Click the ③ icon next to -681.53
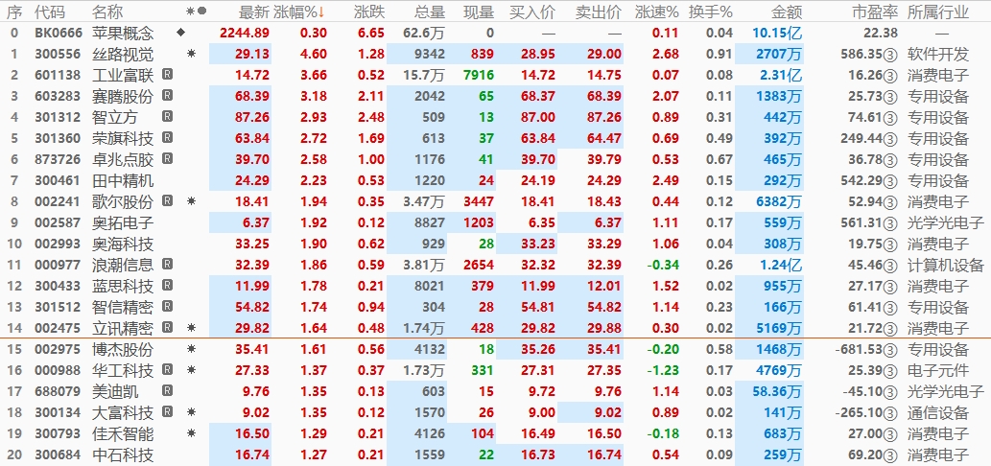The height and width of the screenshot is (466, 991). (890, 350)
